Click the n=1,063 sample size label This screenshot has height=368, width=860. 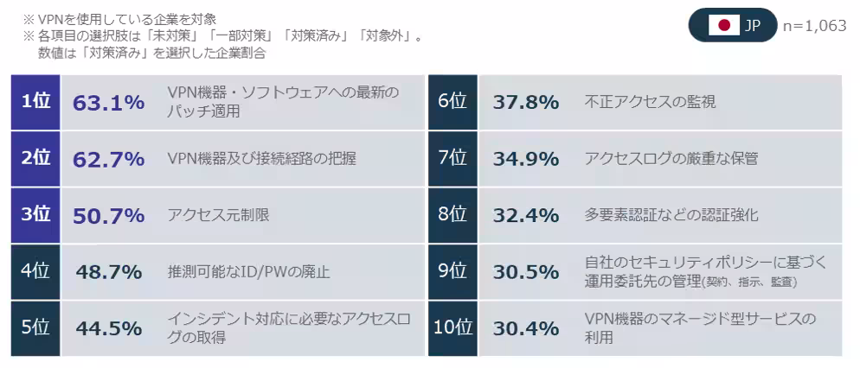point(814,26)
